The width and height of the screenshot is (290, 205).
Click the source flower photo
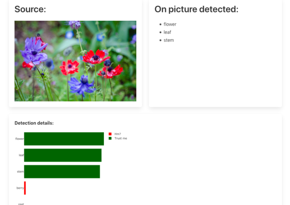75,61
